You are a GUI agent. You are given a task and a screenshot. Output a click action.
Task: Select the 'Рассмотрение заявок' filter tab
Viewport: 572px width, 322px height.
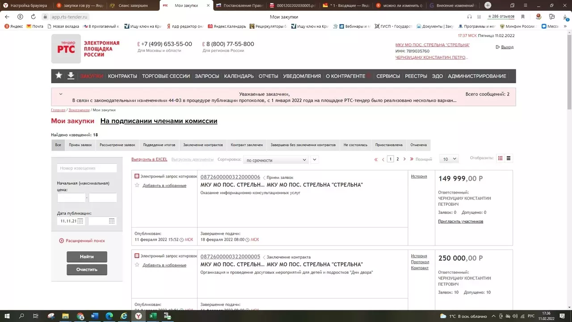coord(117,145)
